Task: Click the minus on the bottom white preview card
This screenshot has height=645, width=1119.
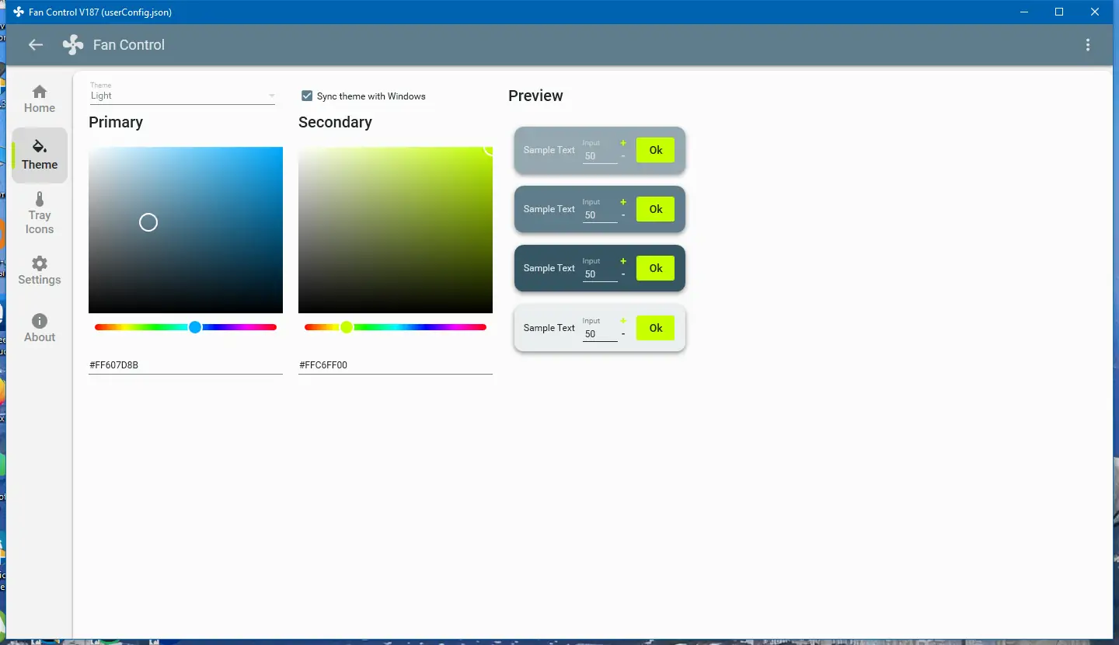Action: click(623, 334)
